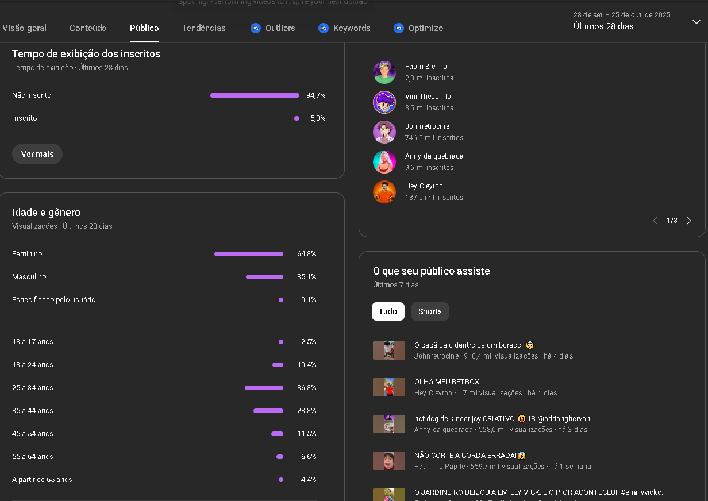Open video 'OLHA MEU BETBOX'

point(447,382)
